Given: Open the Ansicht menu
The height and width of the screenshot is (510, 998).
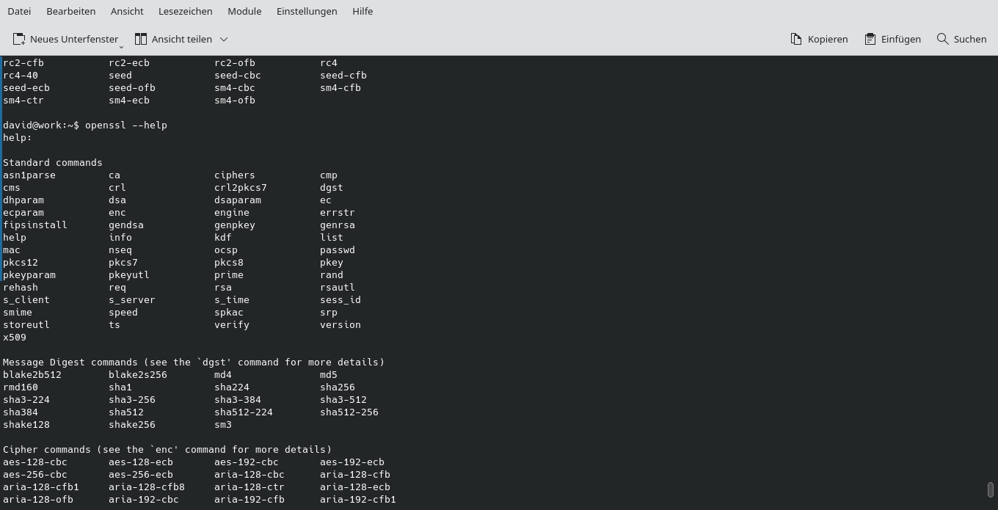Looking at the screenshot, I should click(127, 11).
